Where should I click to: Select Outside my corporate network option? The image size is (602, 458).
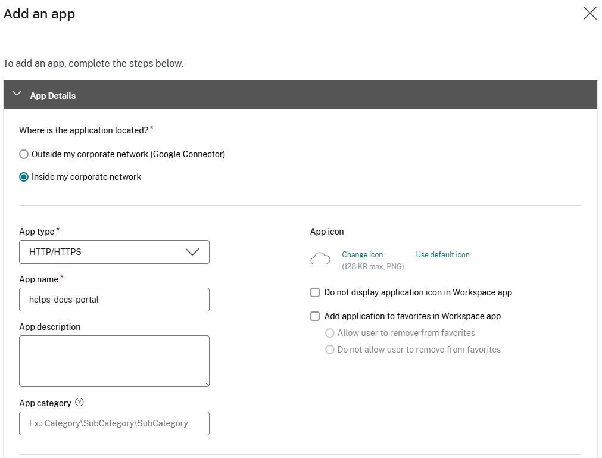[x=24, y=154]
